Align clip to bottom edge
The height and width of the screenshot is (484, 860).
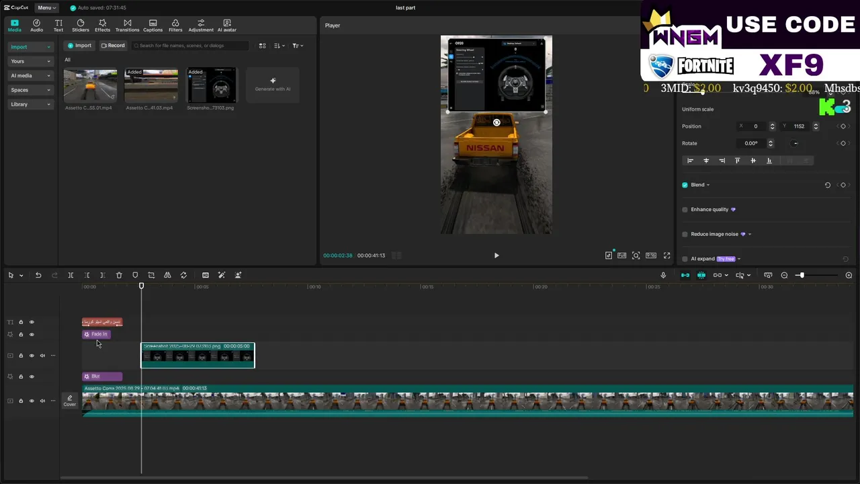point(769,161)
